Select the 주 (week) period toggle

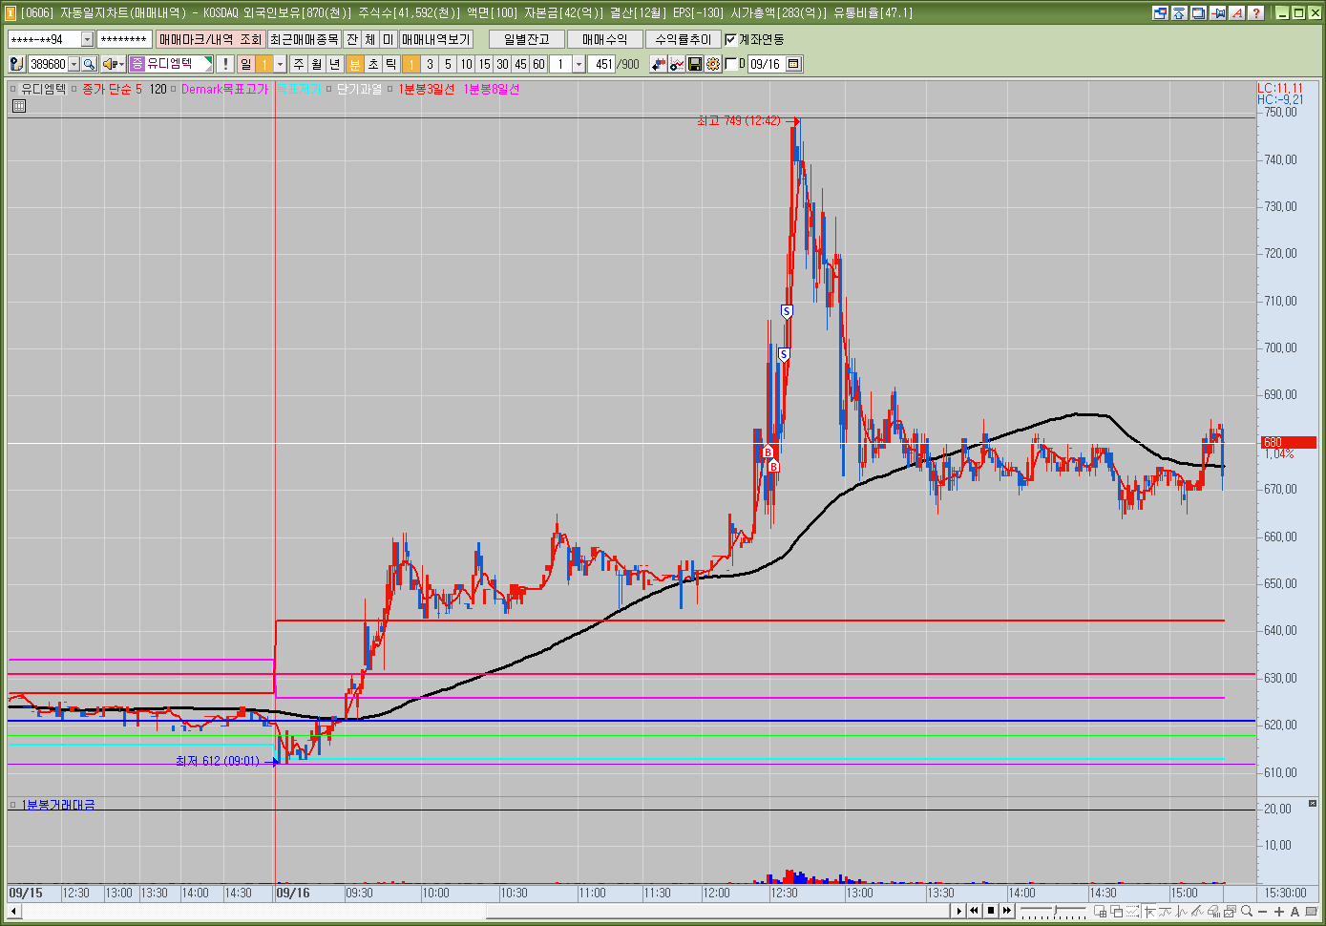pos(299,64)
